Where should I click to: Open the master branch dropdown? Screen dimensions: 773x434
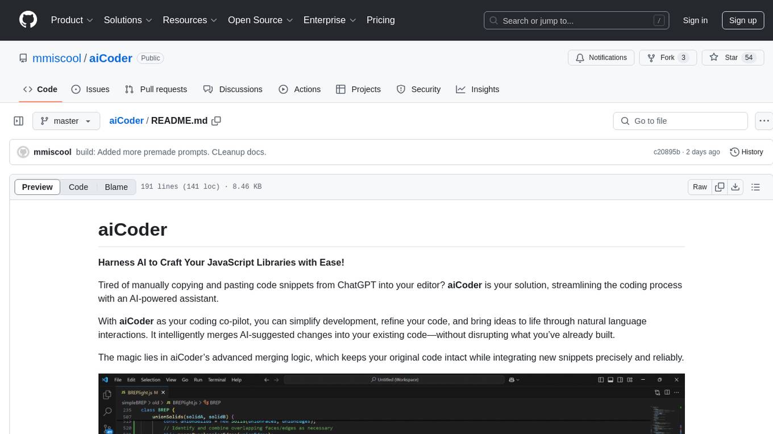point(66,121)
